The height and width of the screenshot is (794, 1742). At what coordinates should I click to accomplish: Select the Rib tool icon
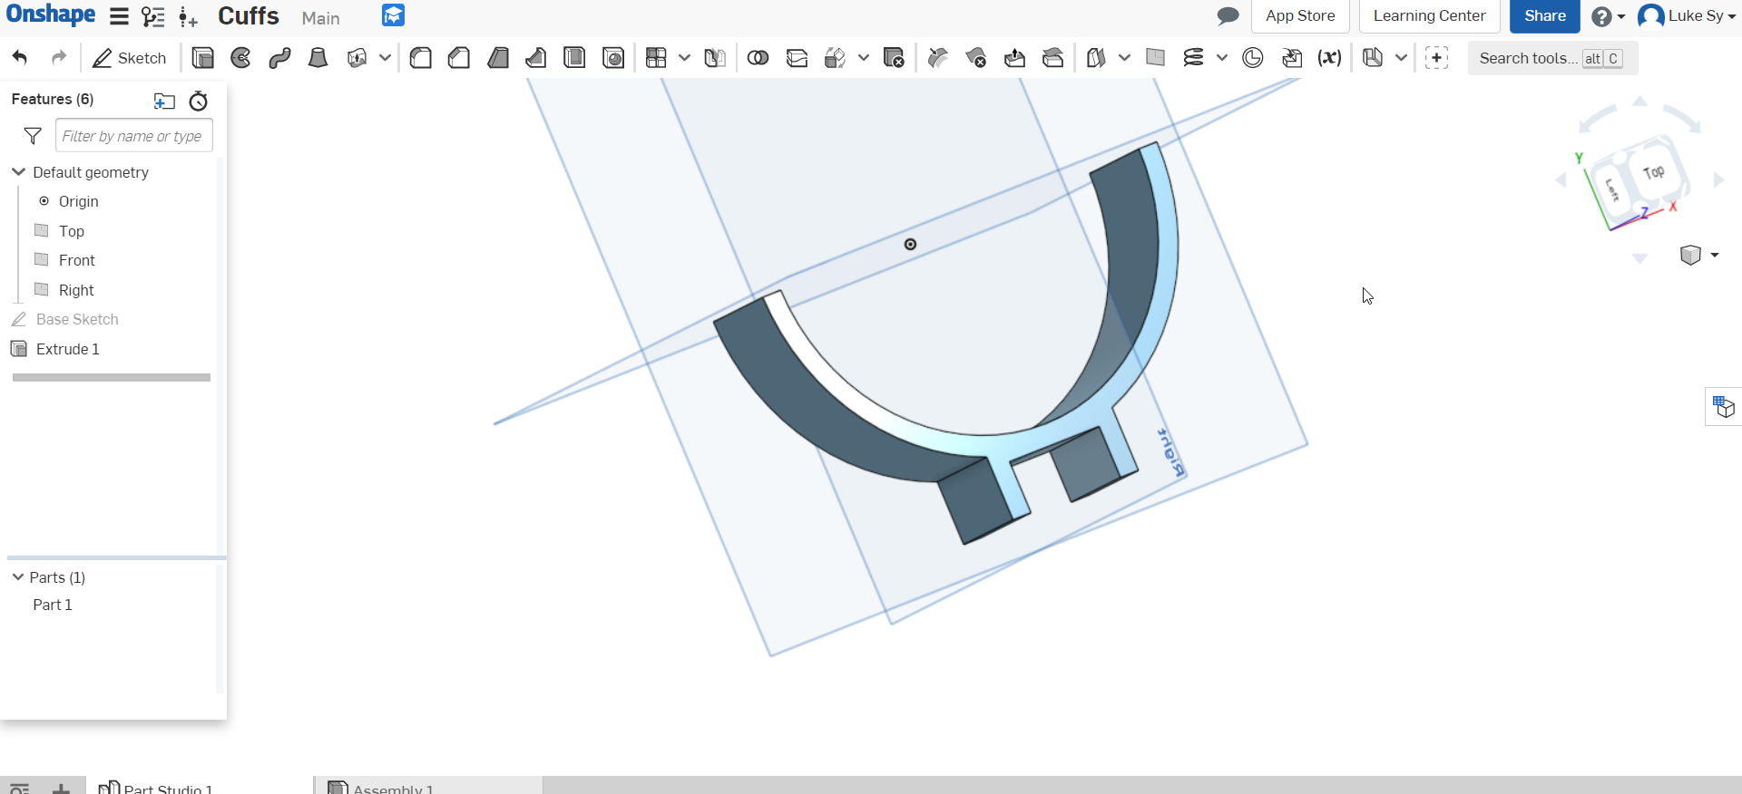click(x=536, y=58)
